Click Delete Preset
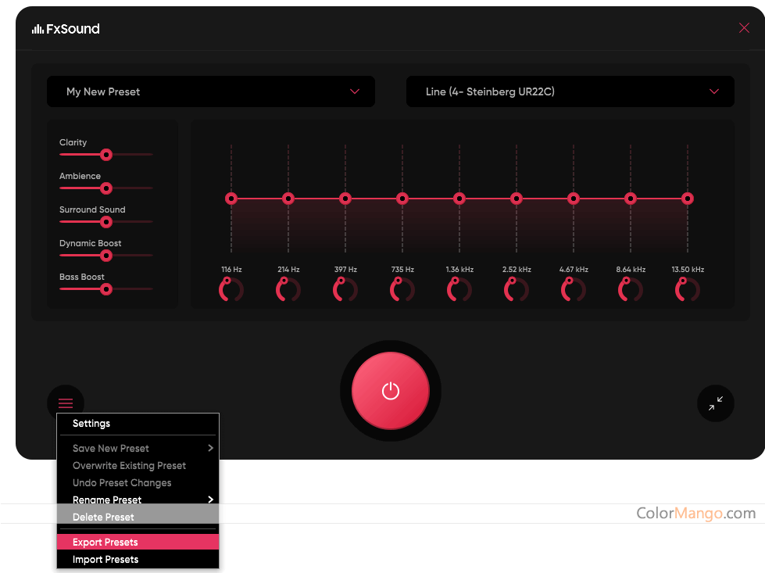 coord(103,517)
